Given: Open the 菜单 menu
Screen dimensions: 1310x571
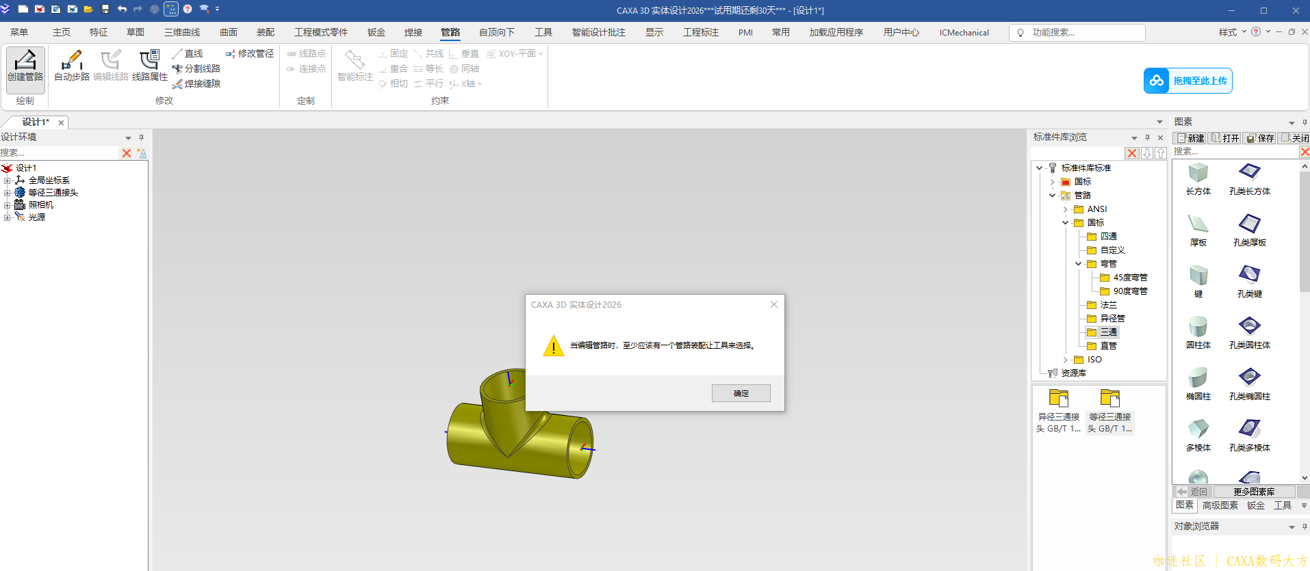Looking at the screenshot, I should [19, 32].
